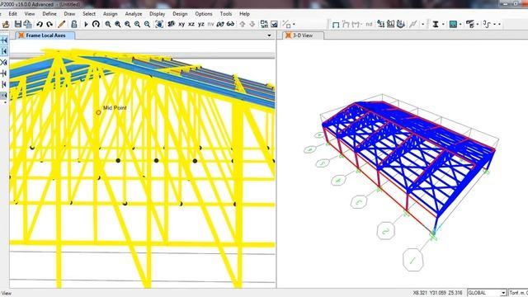
Task: Click the fourth zoom magnifier icon
Action: point(137,24)
